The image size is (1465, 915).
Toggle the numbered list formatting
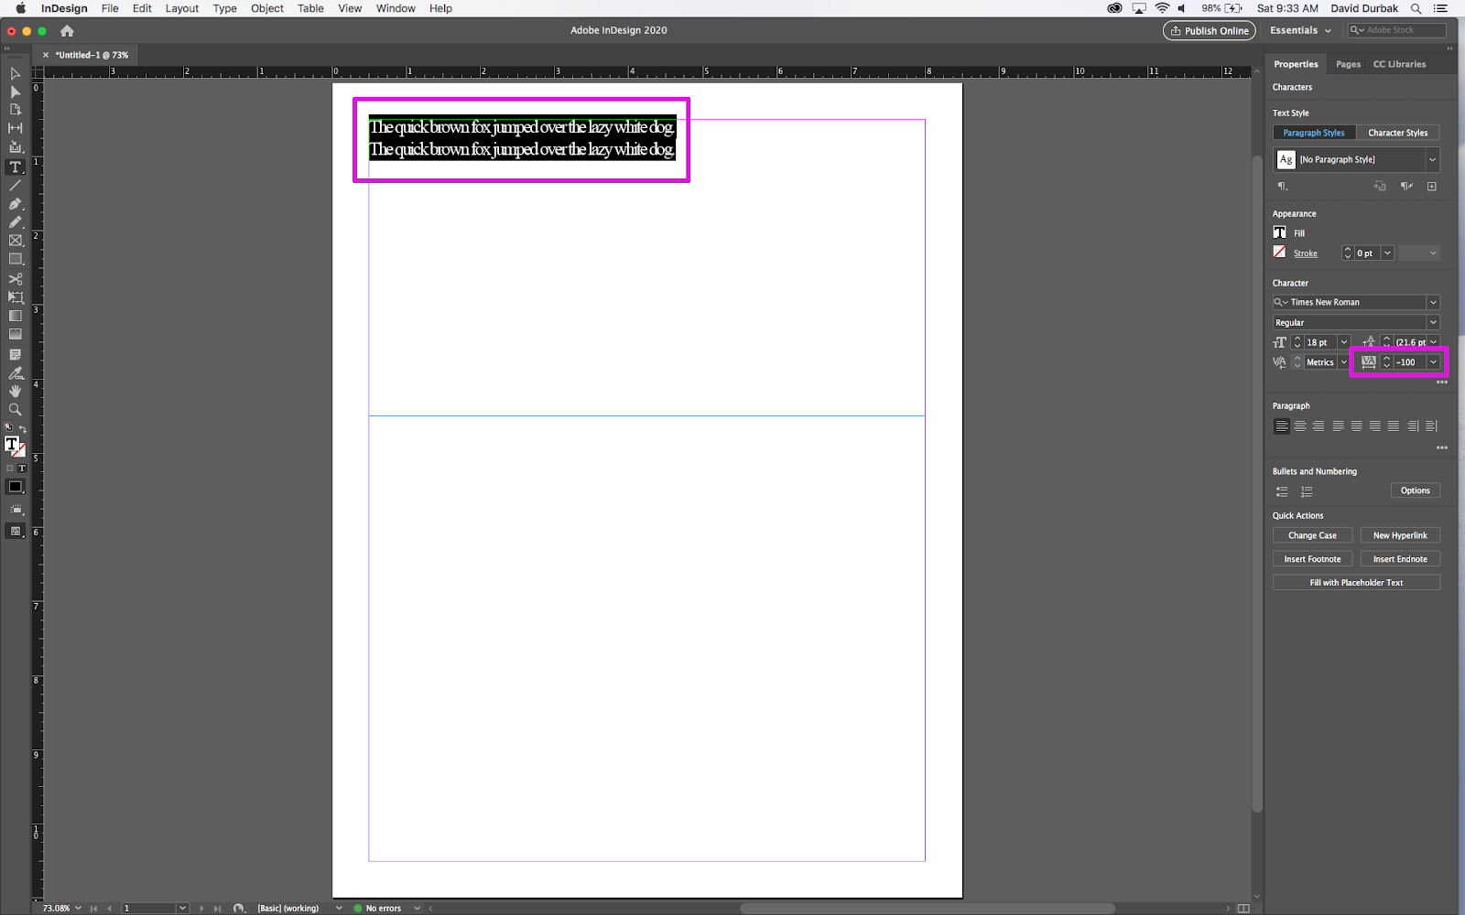pos(1307,491)
